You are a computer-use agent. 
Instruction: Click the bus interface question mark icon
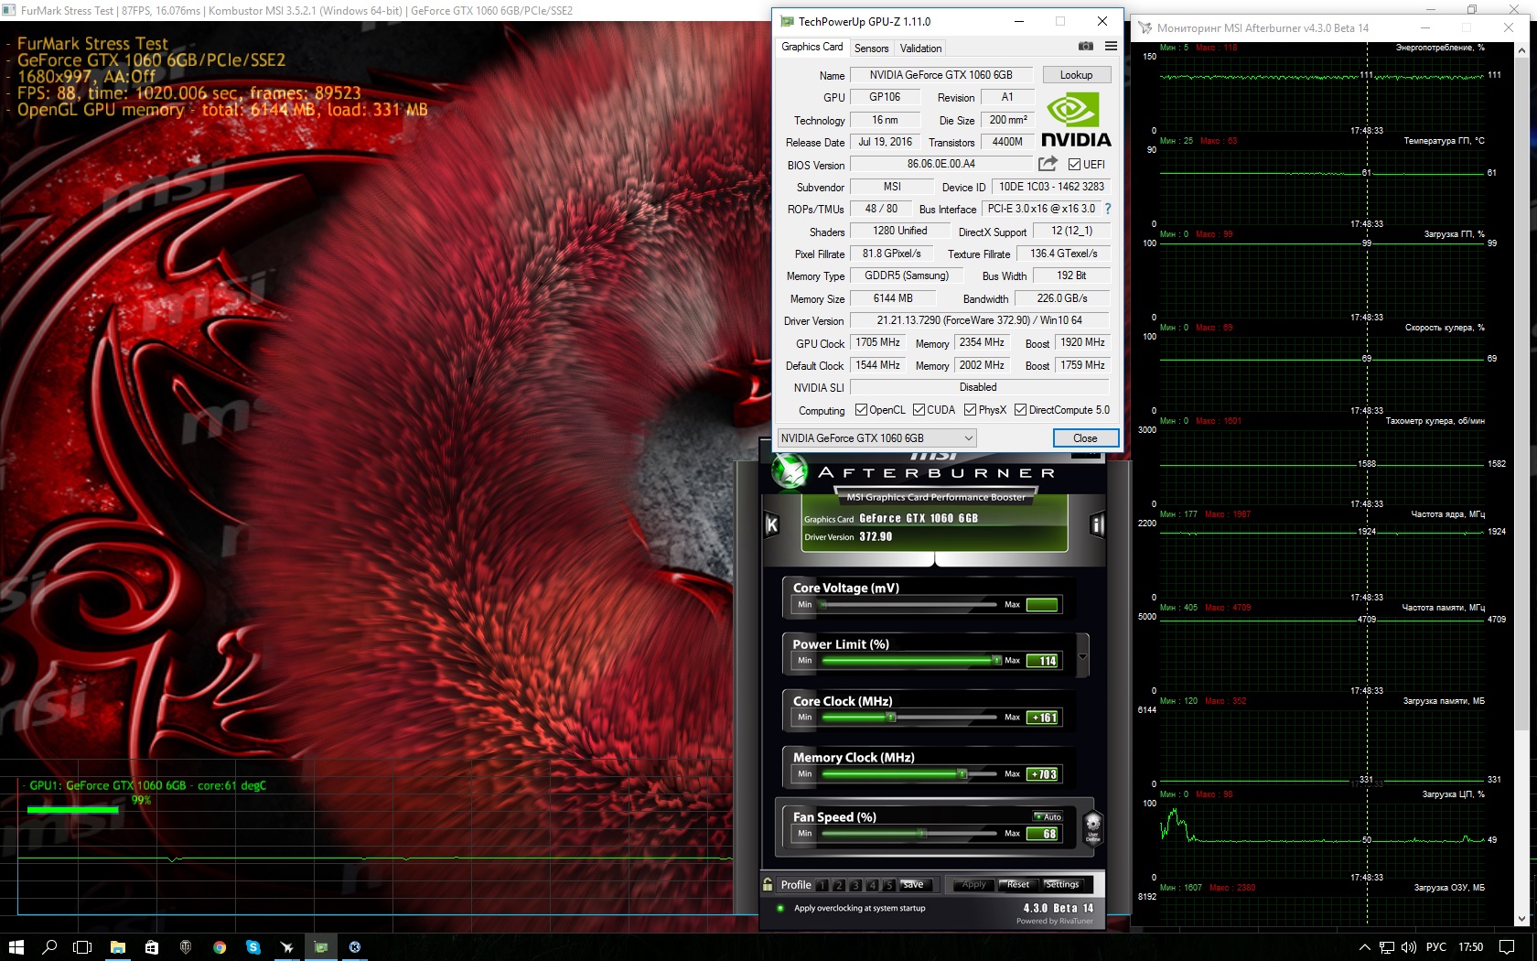coord(1108,209)
